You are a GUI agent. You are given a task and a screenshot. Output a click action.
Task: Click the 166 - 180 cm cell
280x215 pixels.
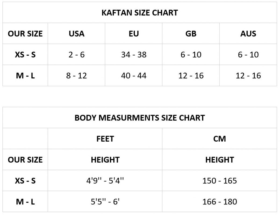[x=220, y=202]
